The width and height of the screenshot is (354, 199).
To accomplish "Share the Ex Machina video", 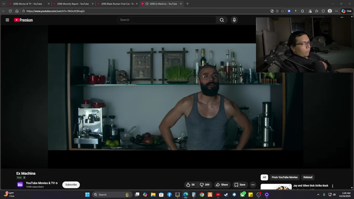I will pos(222,185).
